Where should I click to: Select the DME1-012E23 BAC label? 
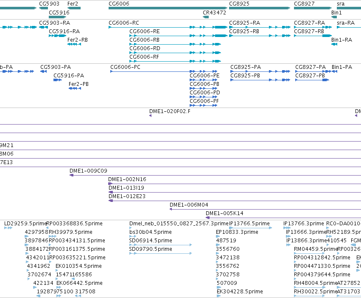[x=127, y=196]
